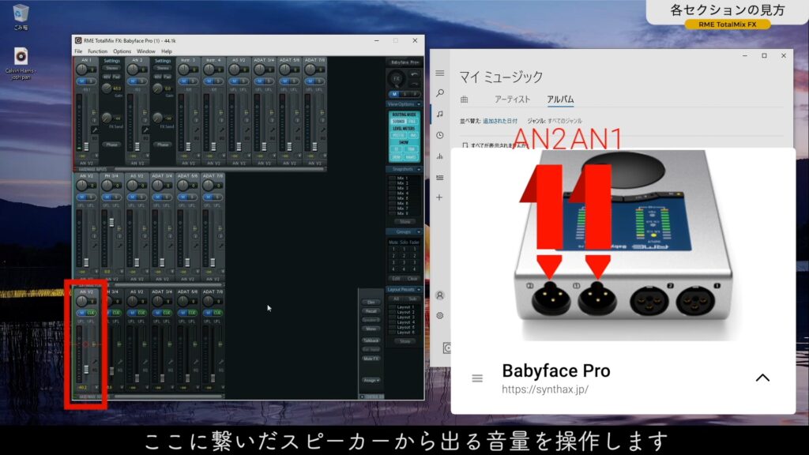Click the Edit button in Groups
This screenshot has height=455, width=809.
(396, 279)
